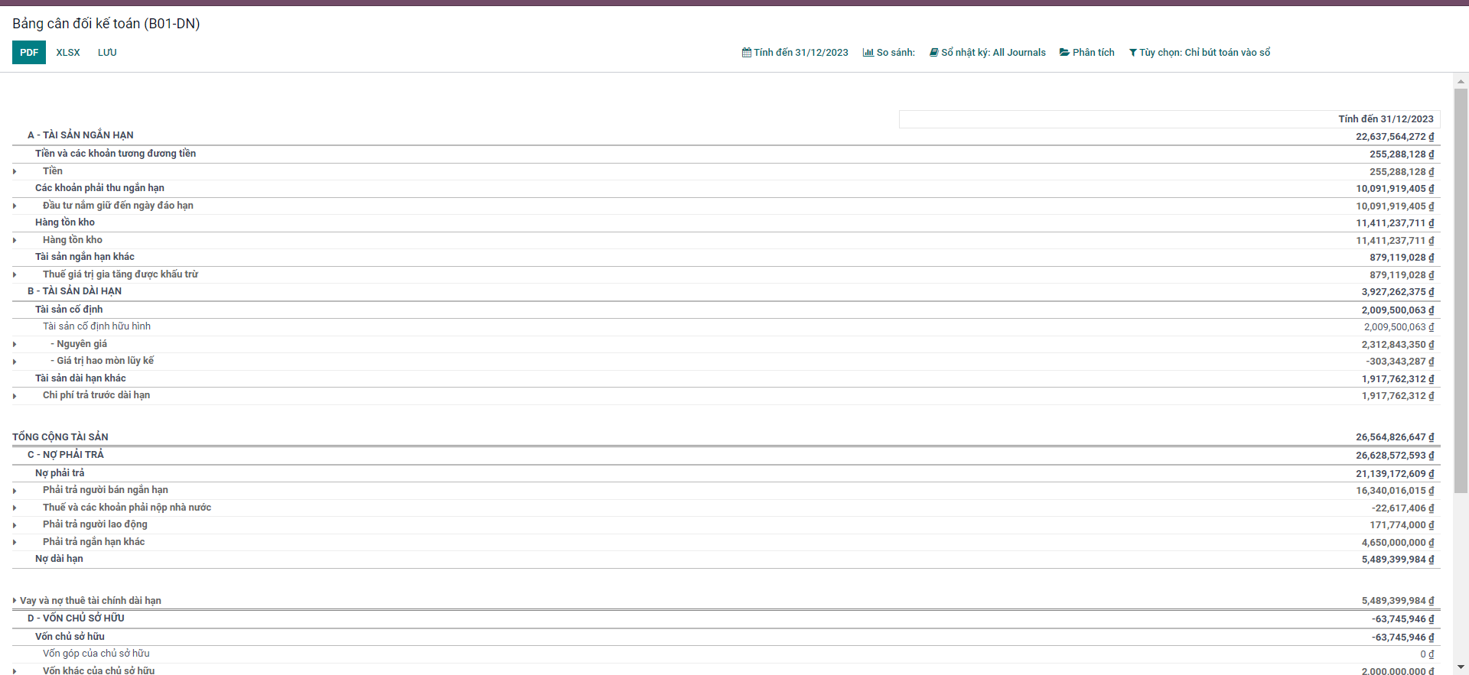Click the bar chart comparison icon
The width and height of the screenshot is (1469, 675).
[868, 53]
